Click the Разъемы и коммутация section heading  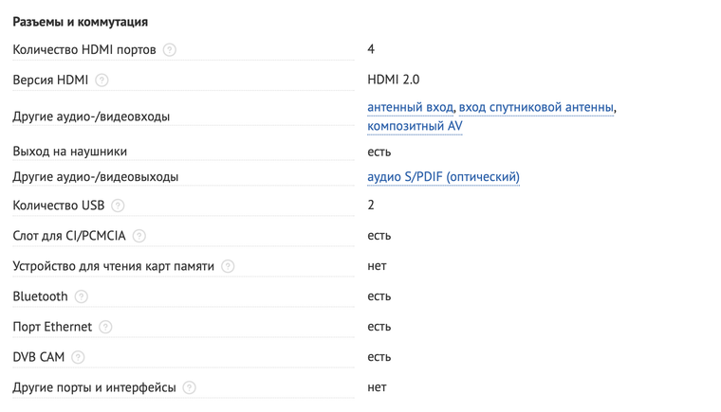[x=81, y=22]
